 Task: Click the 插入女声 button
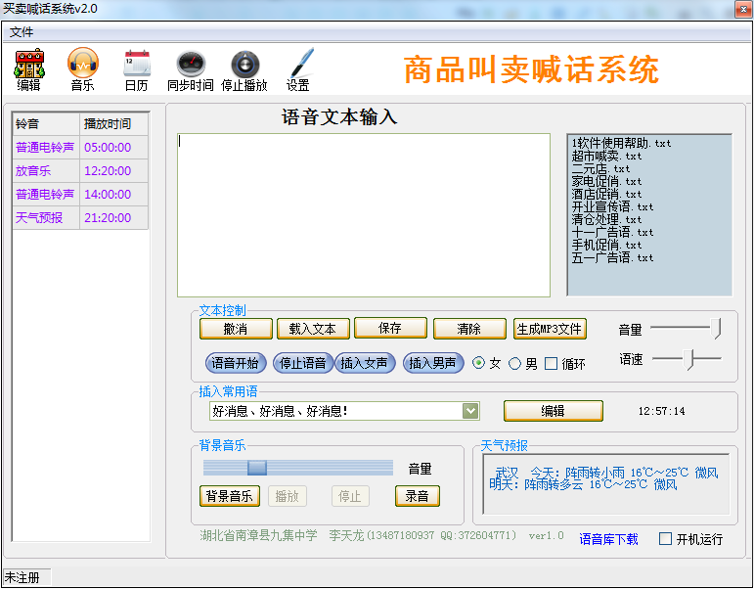[x=365, y=363]
